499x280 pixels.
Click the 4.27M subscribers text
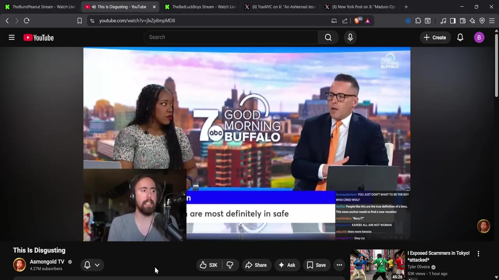click(x=46, y=269)
